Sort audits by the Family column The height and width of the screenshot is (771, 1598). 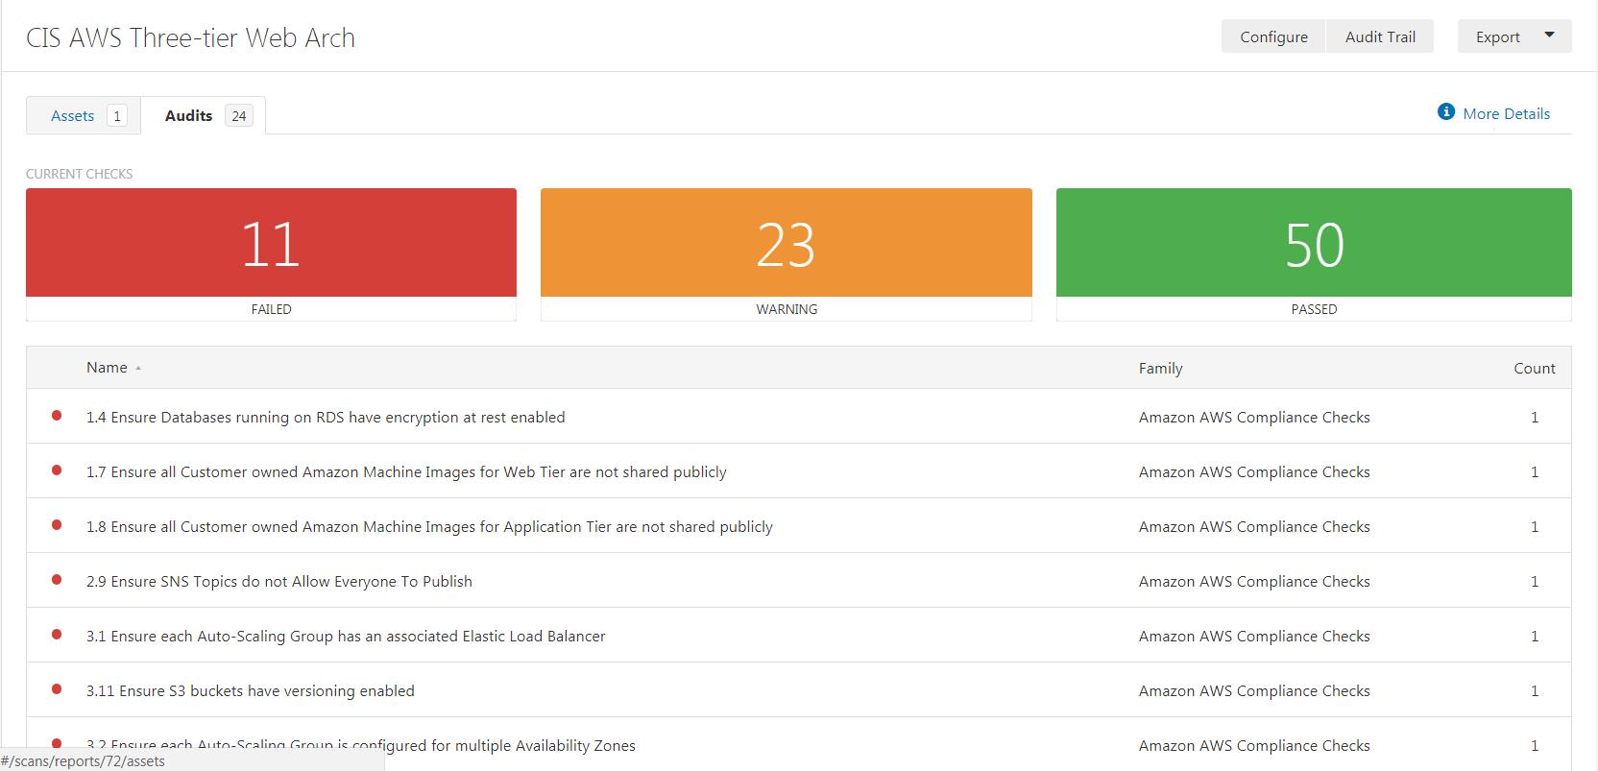point(1160,369)
